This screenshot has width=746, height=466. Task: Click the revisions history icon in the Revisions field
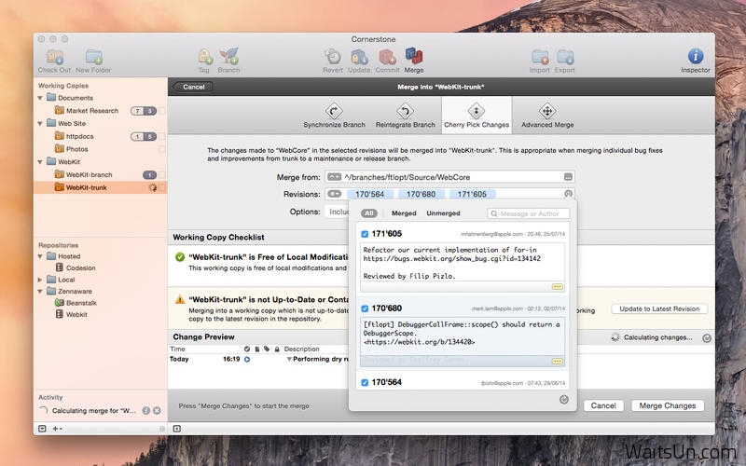(568, 194)
